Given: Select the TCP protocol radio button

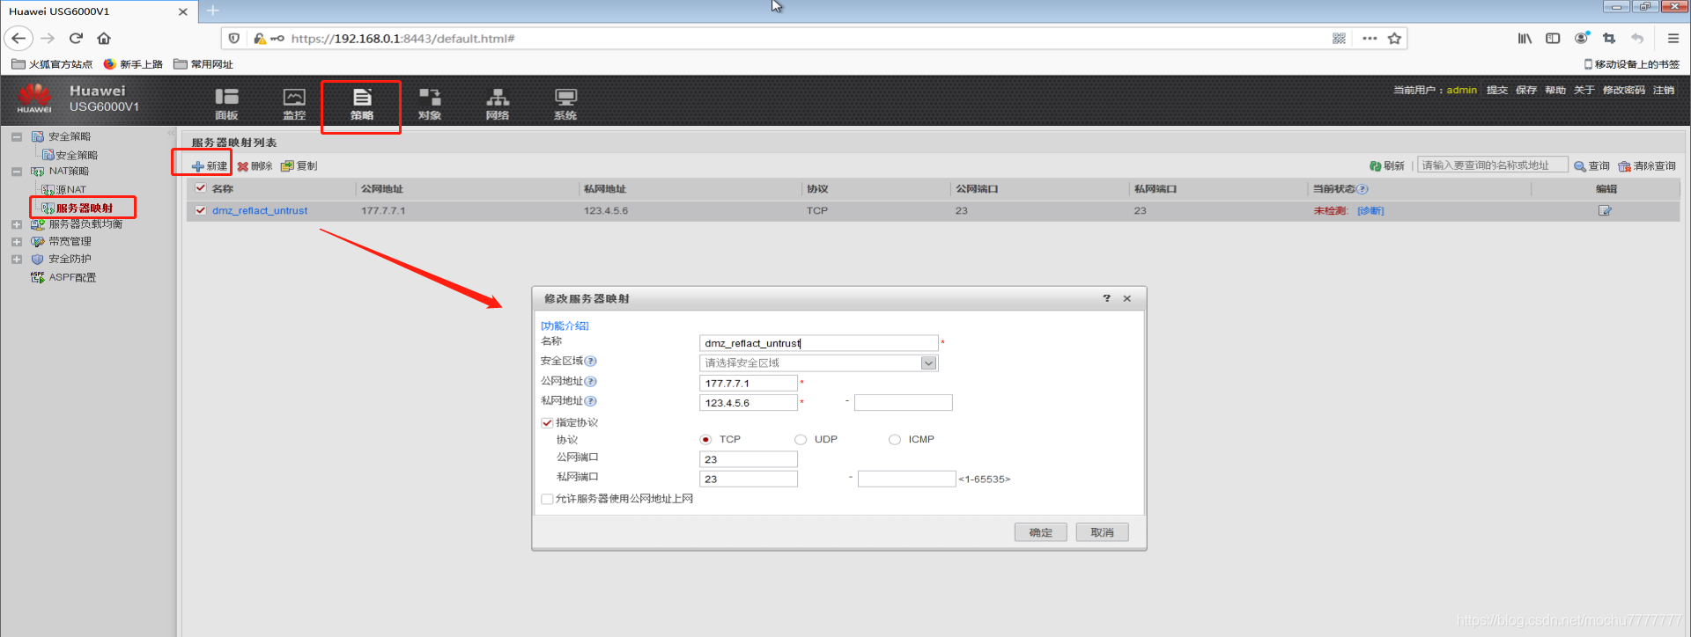Looking at the screenshot, I should pyautogui.click(x=705, y=440).
